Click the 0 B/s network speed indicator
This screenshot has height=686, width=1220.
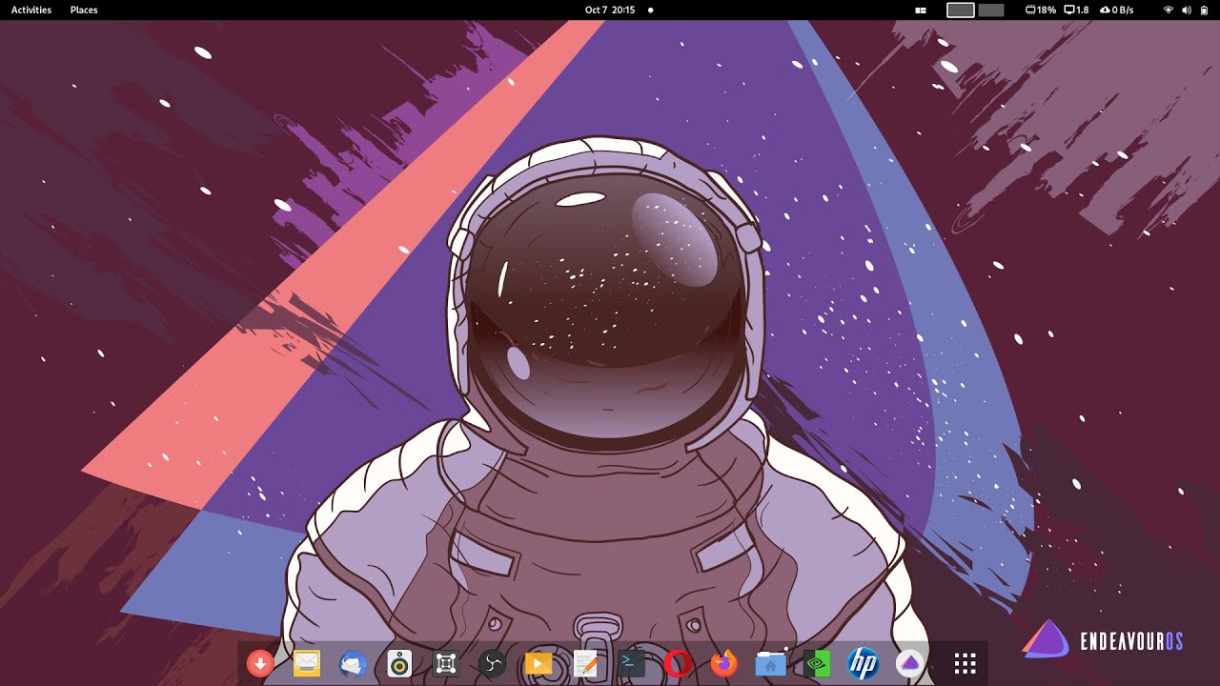pyautogui.click(x=1117, y=10)
